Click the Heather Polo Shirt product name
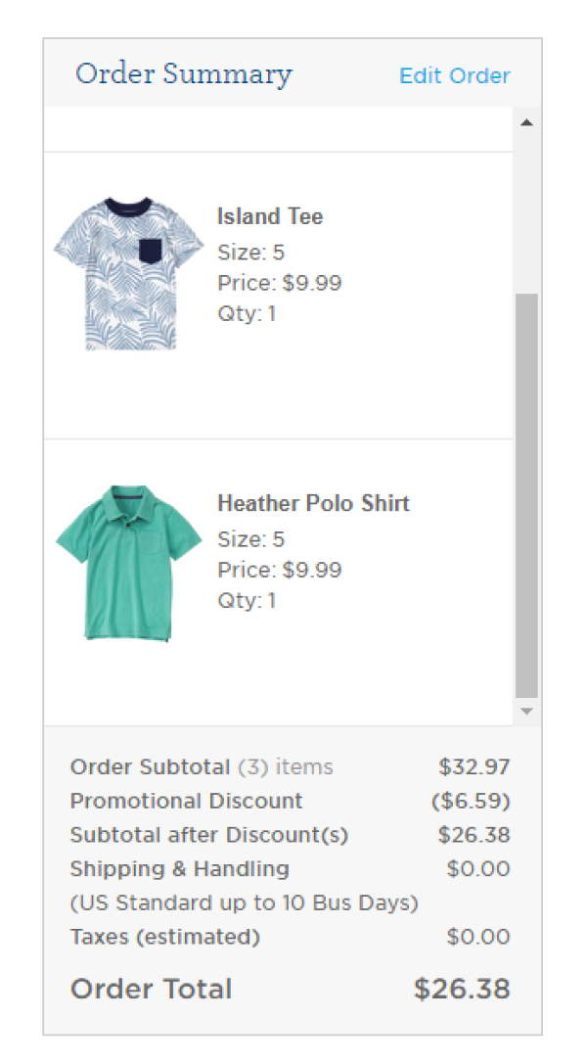Screen dimensions: 587x1063 tap(313, 503)
